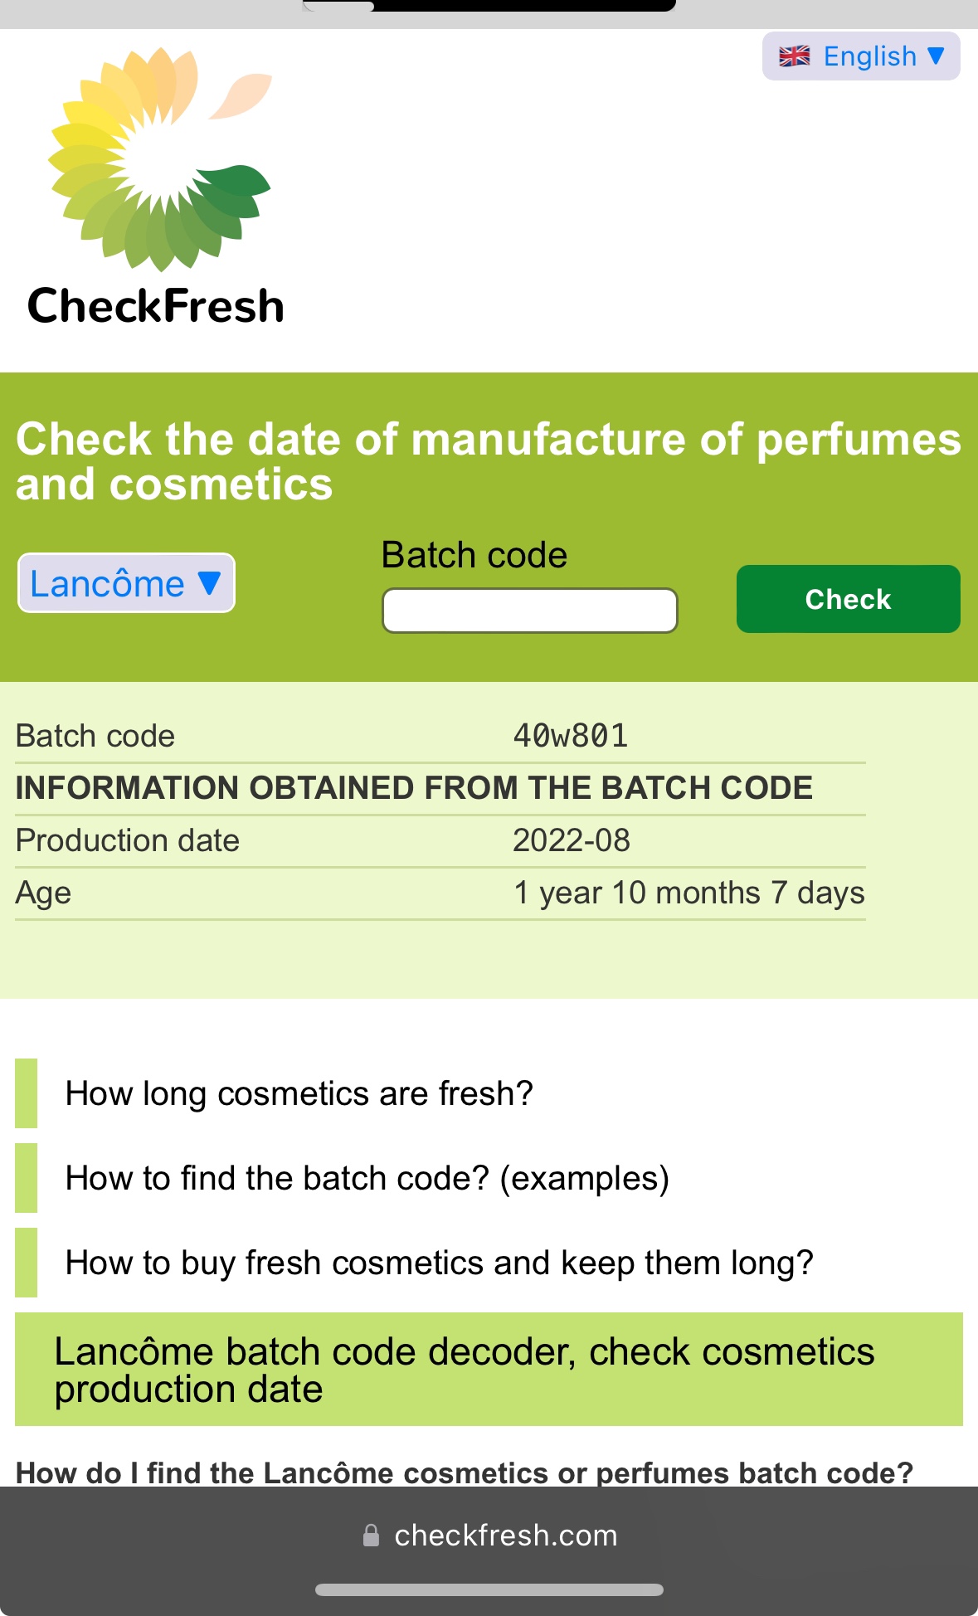Click the production date 2022-08 value
Viewport: 978px width, 1616px height.
571,840
